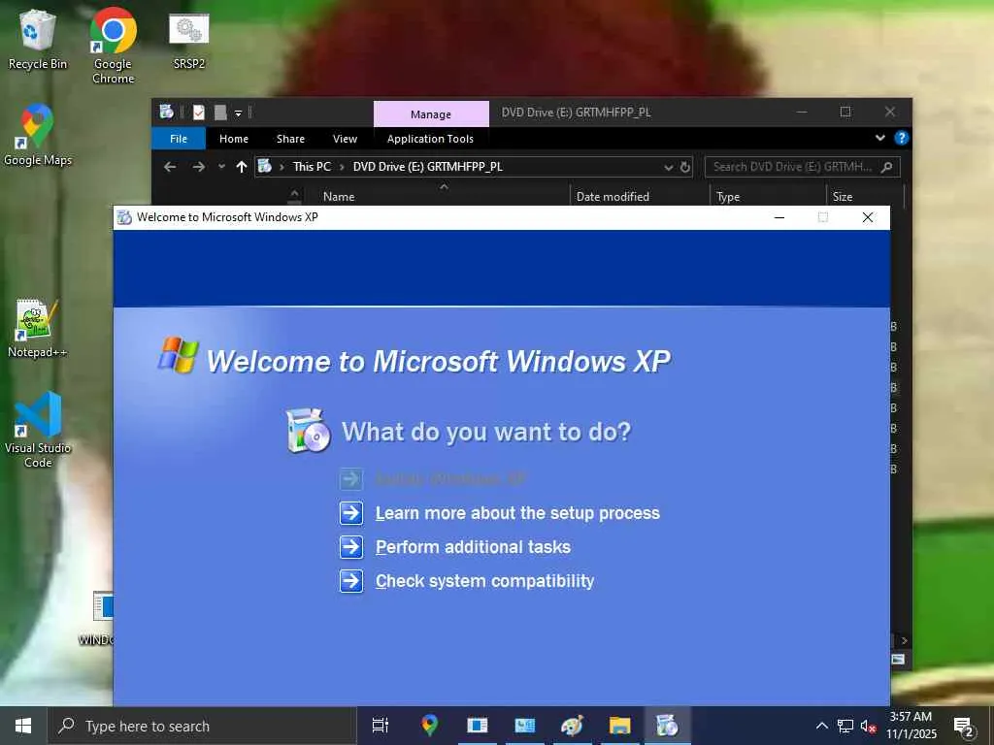The image size is (994, 745).
Task: Close the Welcome to Windows XP window
Action: pos(868,218)
